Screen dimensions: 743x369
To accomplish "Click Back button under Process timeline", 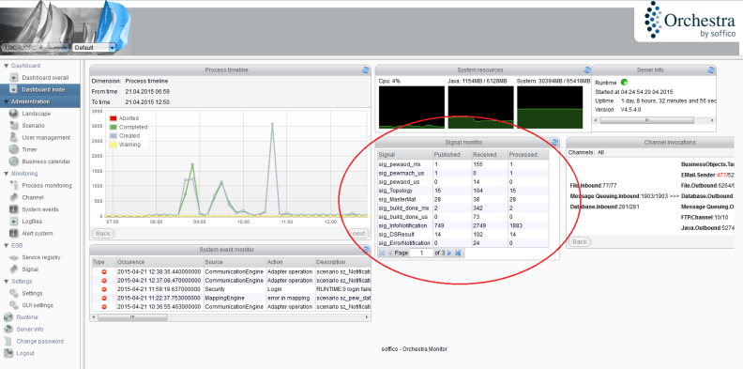I will click(103, 234).
